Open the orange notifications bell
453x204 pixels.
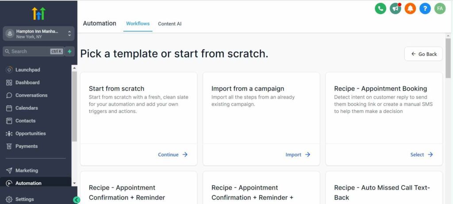coord(410,8)
